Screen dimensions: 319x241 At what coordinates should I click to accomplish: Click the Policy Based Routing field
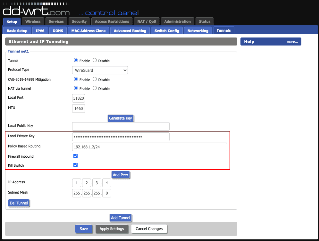pyautogui.click(x=150, y=147)
